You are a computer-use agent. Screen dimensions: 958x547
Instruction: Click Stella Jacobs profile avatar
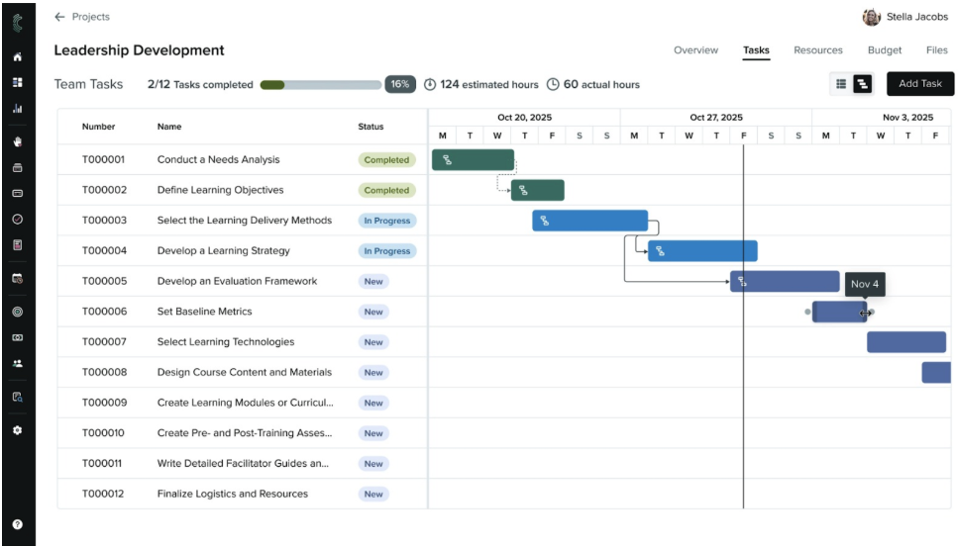(872, 17)
